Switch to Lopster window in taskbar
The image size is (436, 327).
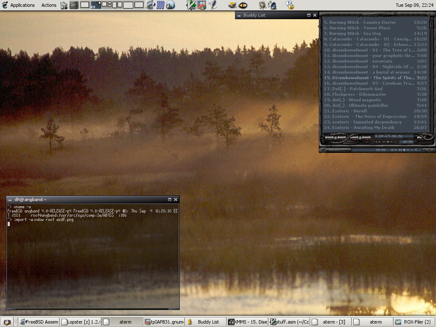80,322
